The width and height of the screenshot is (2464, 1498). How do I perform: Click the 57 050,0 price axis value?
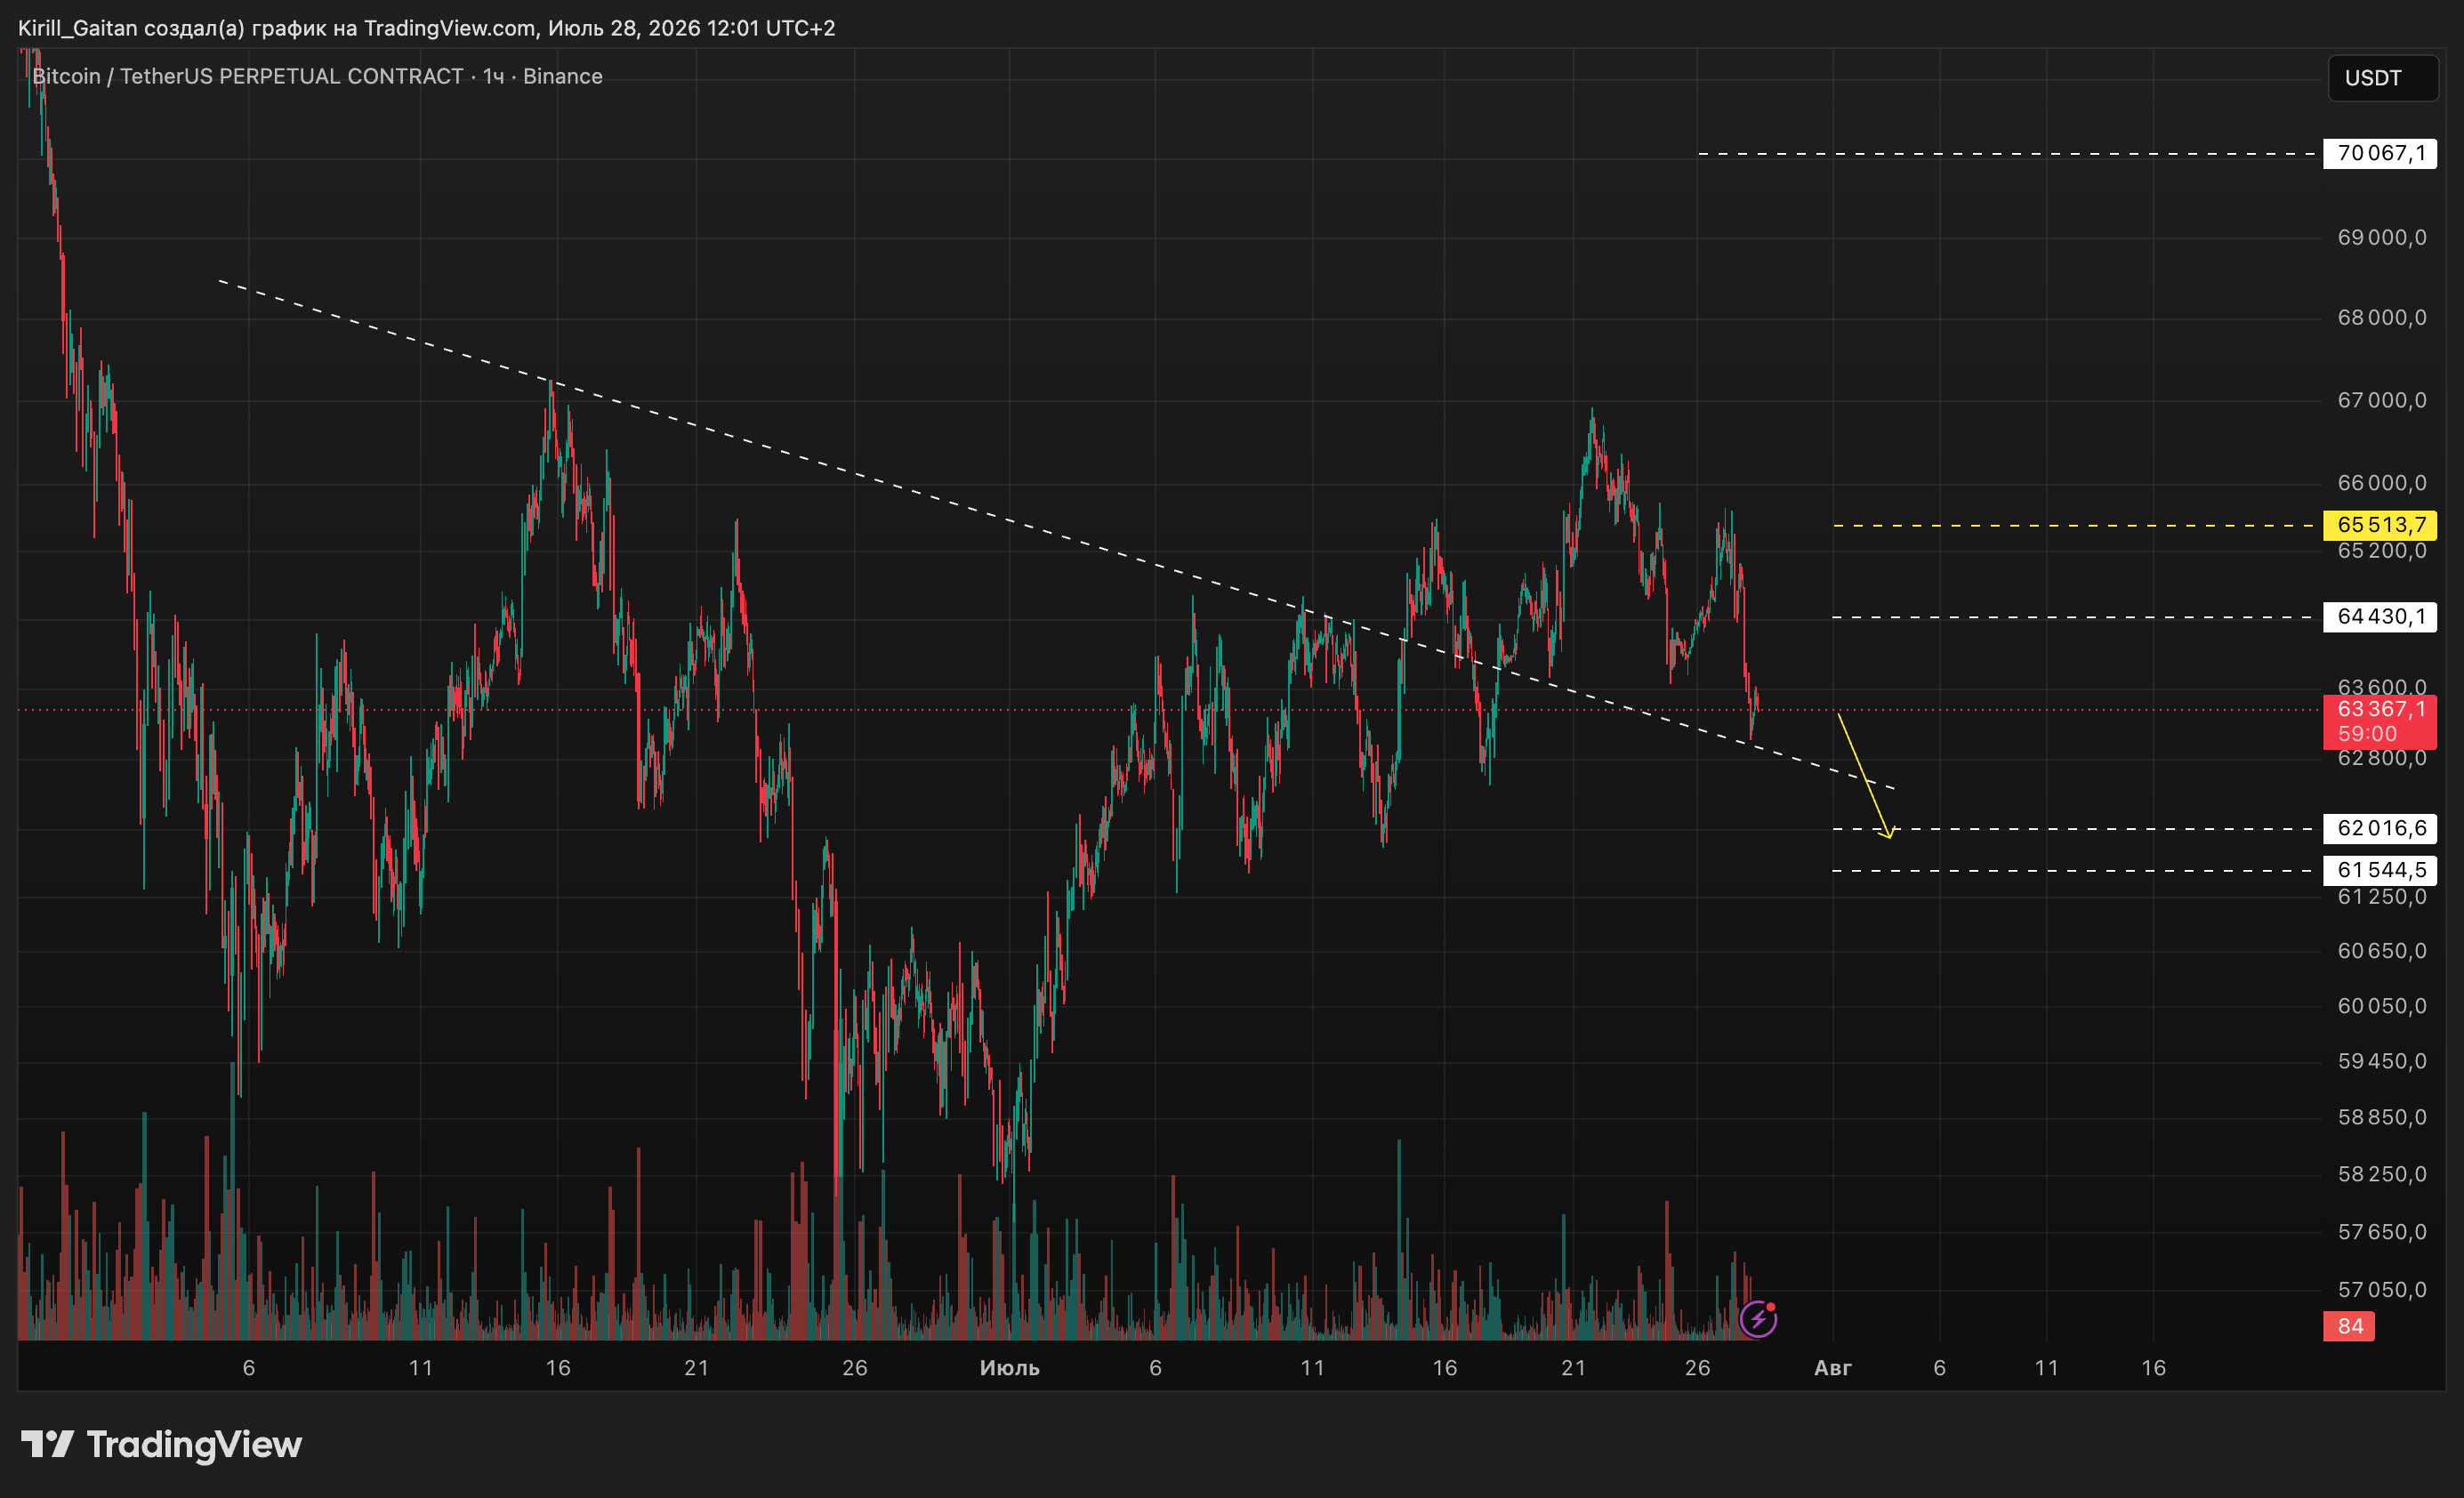[2381, 1290]
